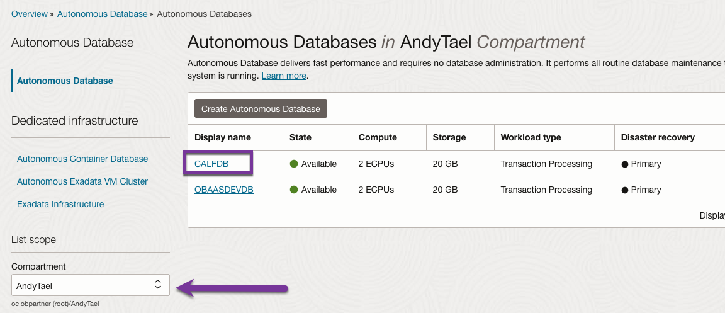The height and width of the screenshot is (313, 725).
Task: Click the Compartment dropdown chevron arrows
Action: 158,285
